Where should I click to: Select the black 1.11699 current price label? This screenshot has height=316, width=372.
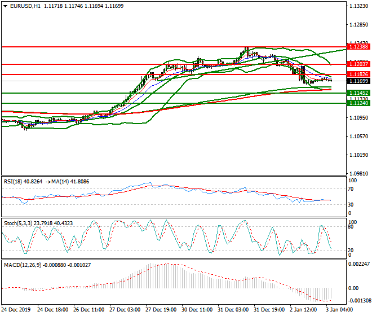(358, 81)
